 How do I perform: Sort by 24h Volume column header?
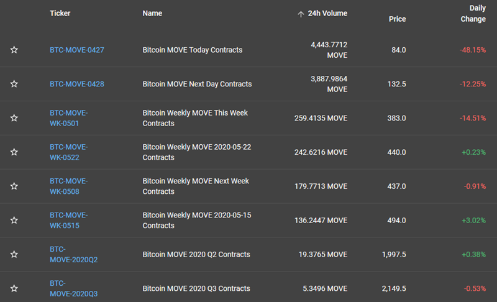tap(327, 13)
